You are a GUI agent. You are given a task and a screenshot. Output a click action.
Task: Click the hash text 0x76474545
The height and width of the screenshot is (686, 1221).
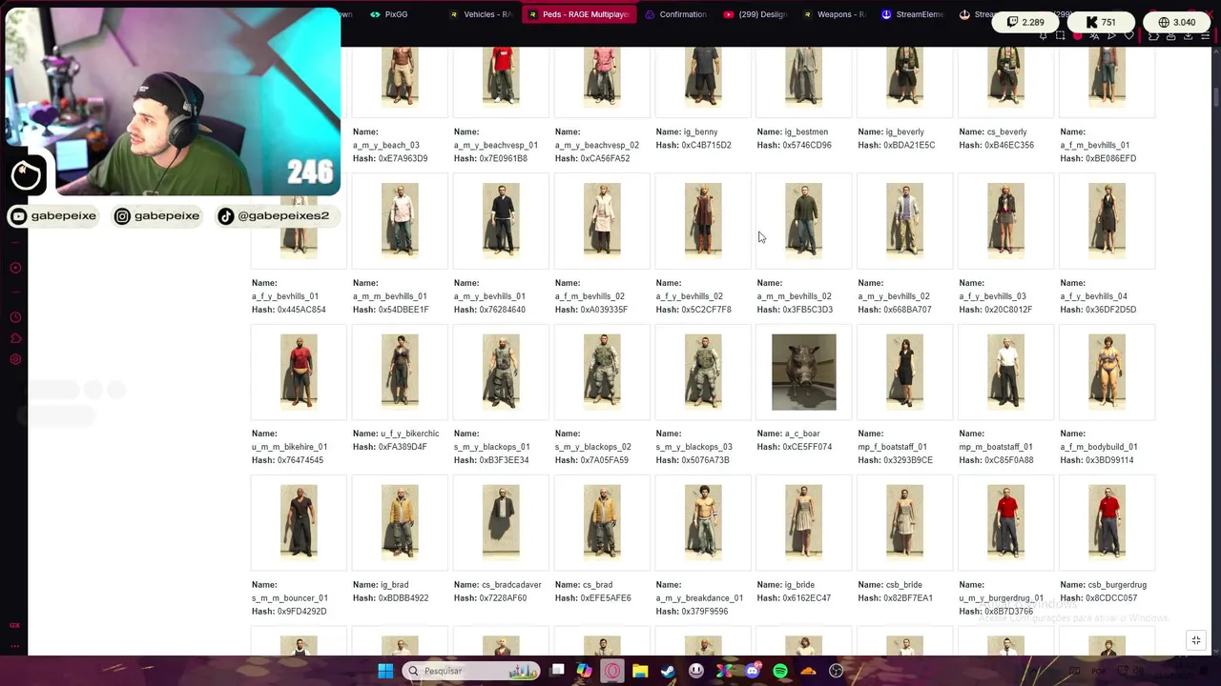(x=300, y=460)
